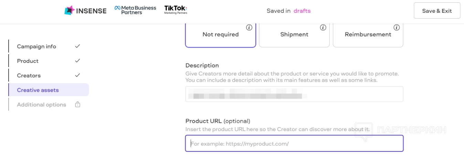Follow the drafts link
This screenshot has height=160, width=464.
point(302,11)
